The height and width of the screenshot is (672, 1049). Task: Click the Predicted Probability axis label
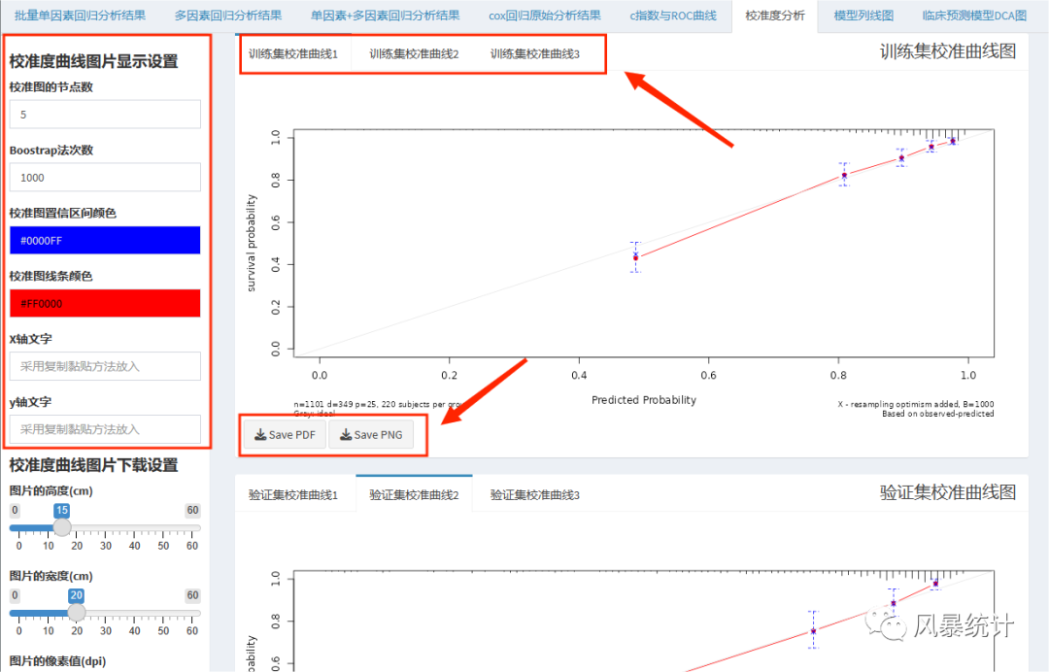pyautogui.click(x=644, y=400)
